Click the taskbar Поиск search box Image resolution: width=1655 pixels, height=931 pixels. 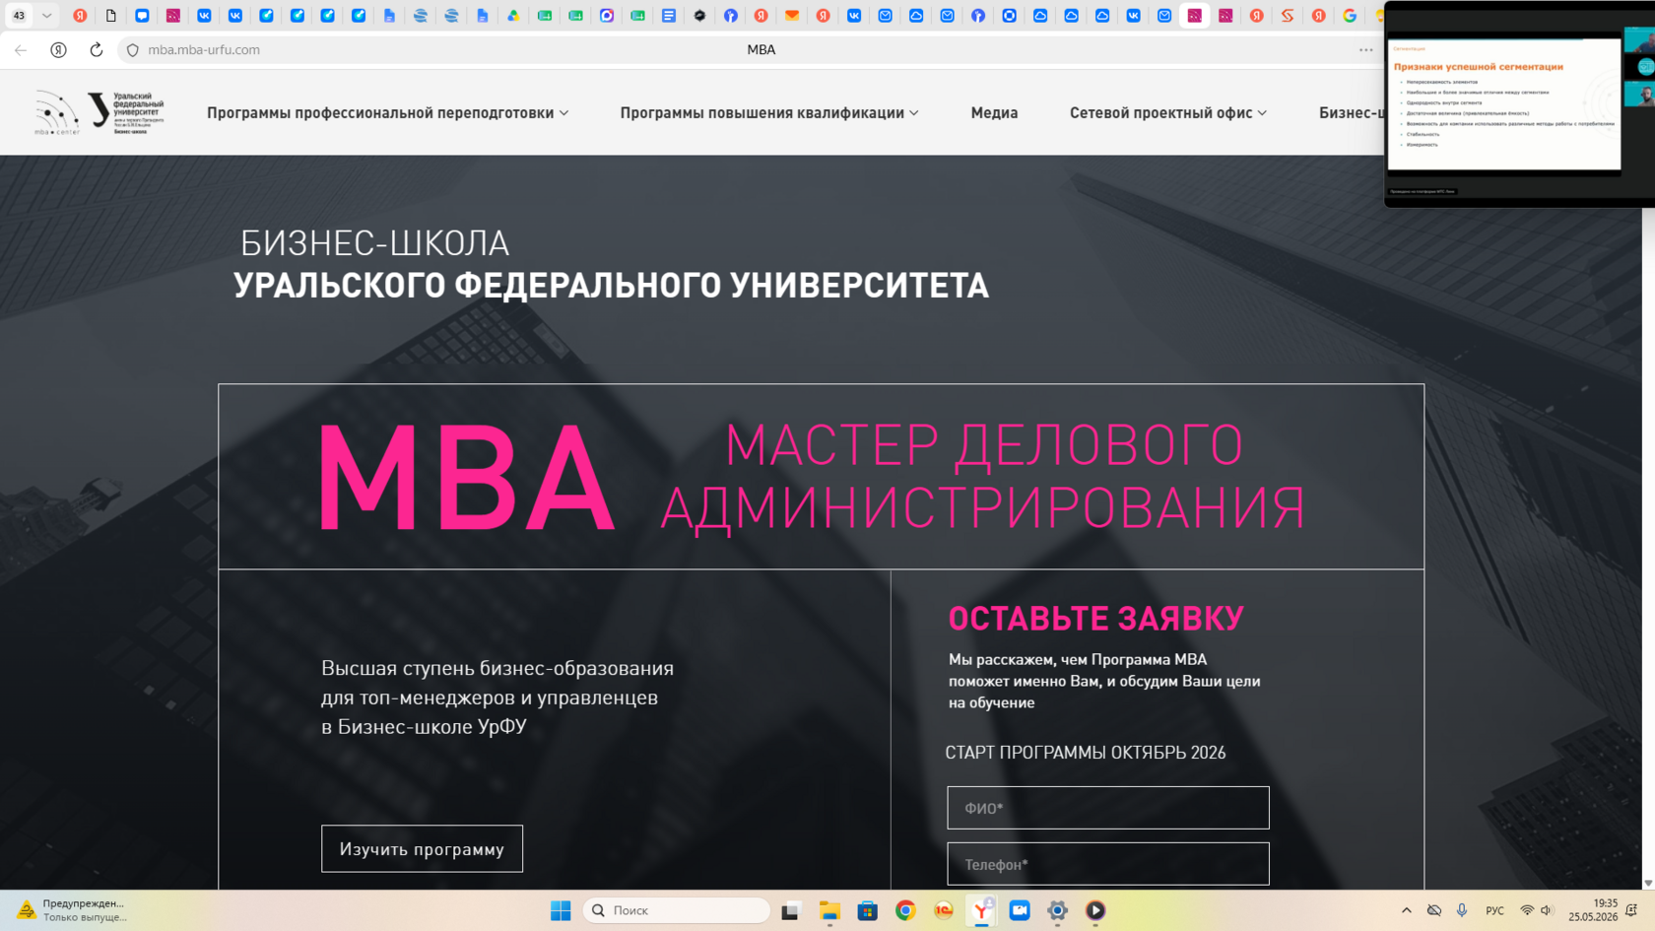[x=677, y=910]
